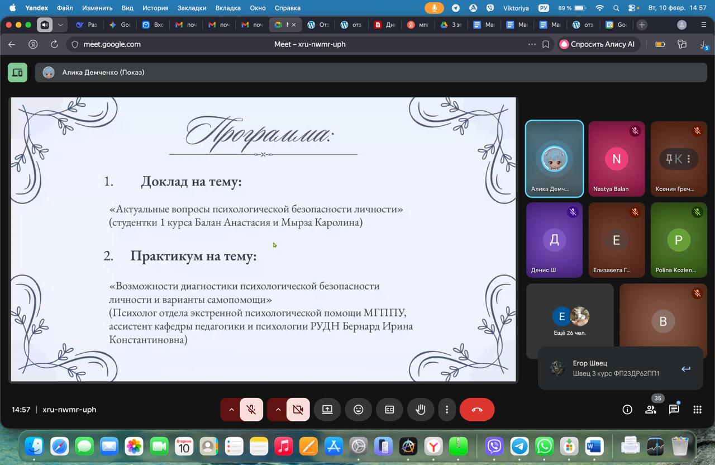Expand video settings arrow beside camera
Viewport: 715px width, 465px height.
pyautogui.click(x=278, y=410)
